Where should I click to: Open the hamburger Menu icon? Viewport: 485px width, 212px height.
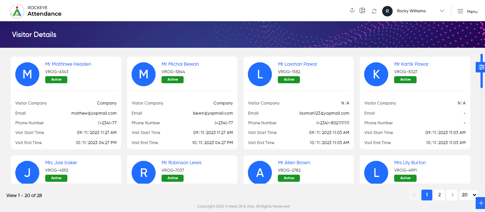pos(460,11)
